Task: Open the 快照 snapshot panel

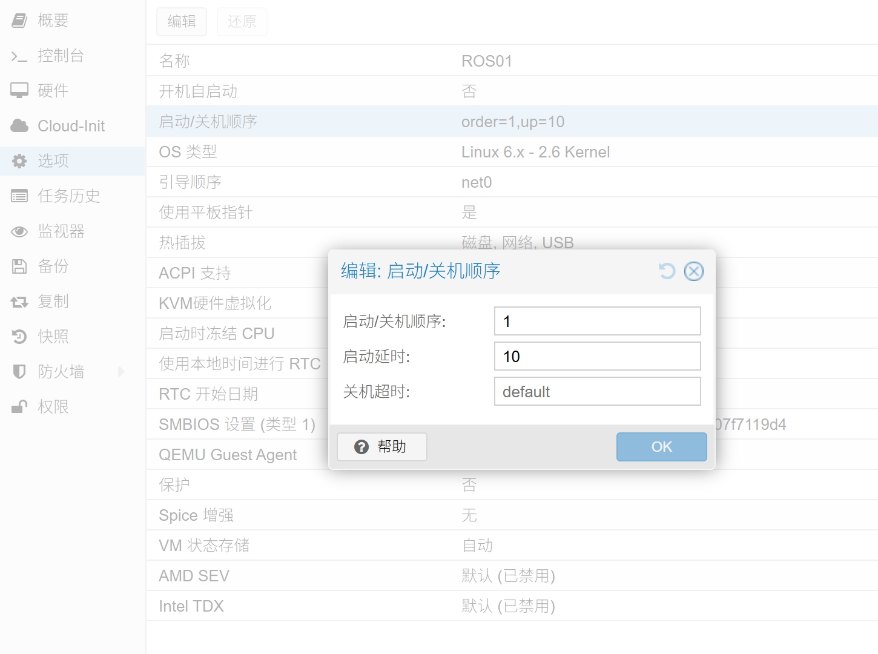Action: click(53, 336)
